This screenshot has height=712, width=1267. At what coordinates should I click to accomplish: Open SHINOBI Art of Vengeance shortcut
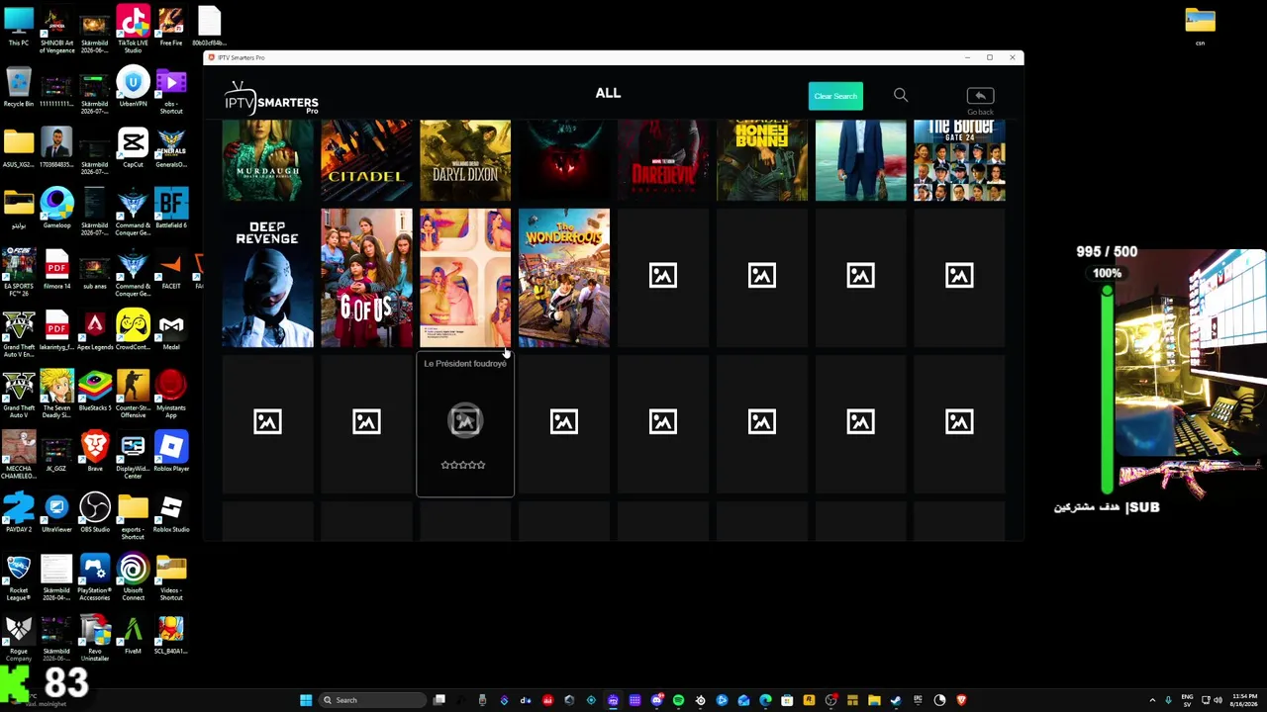[56, 30]
